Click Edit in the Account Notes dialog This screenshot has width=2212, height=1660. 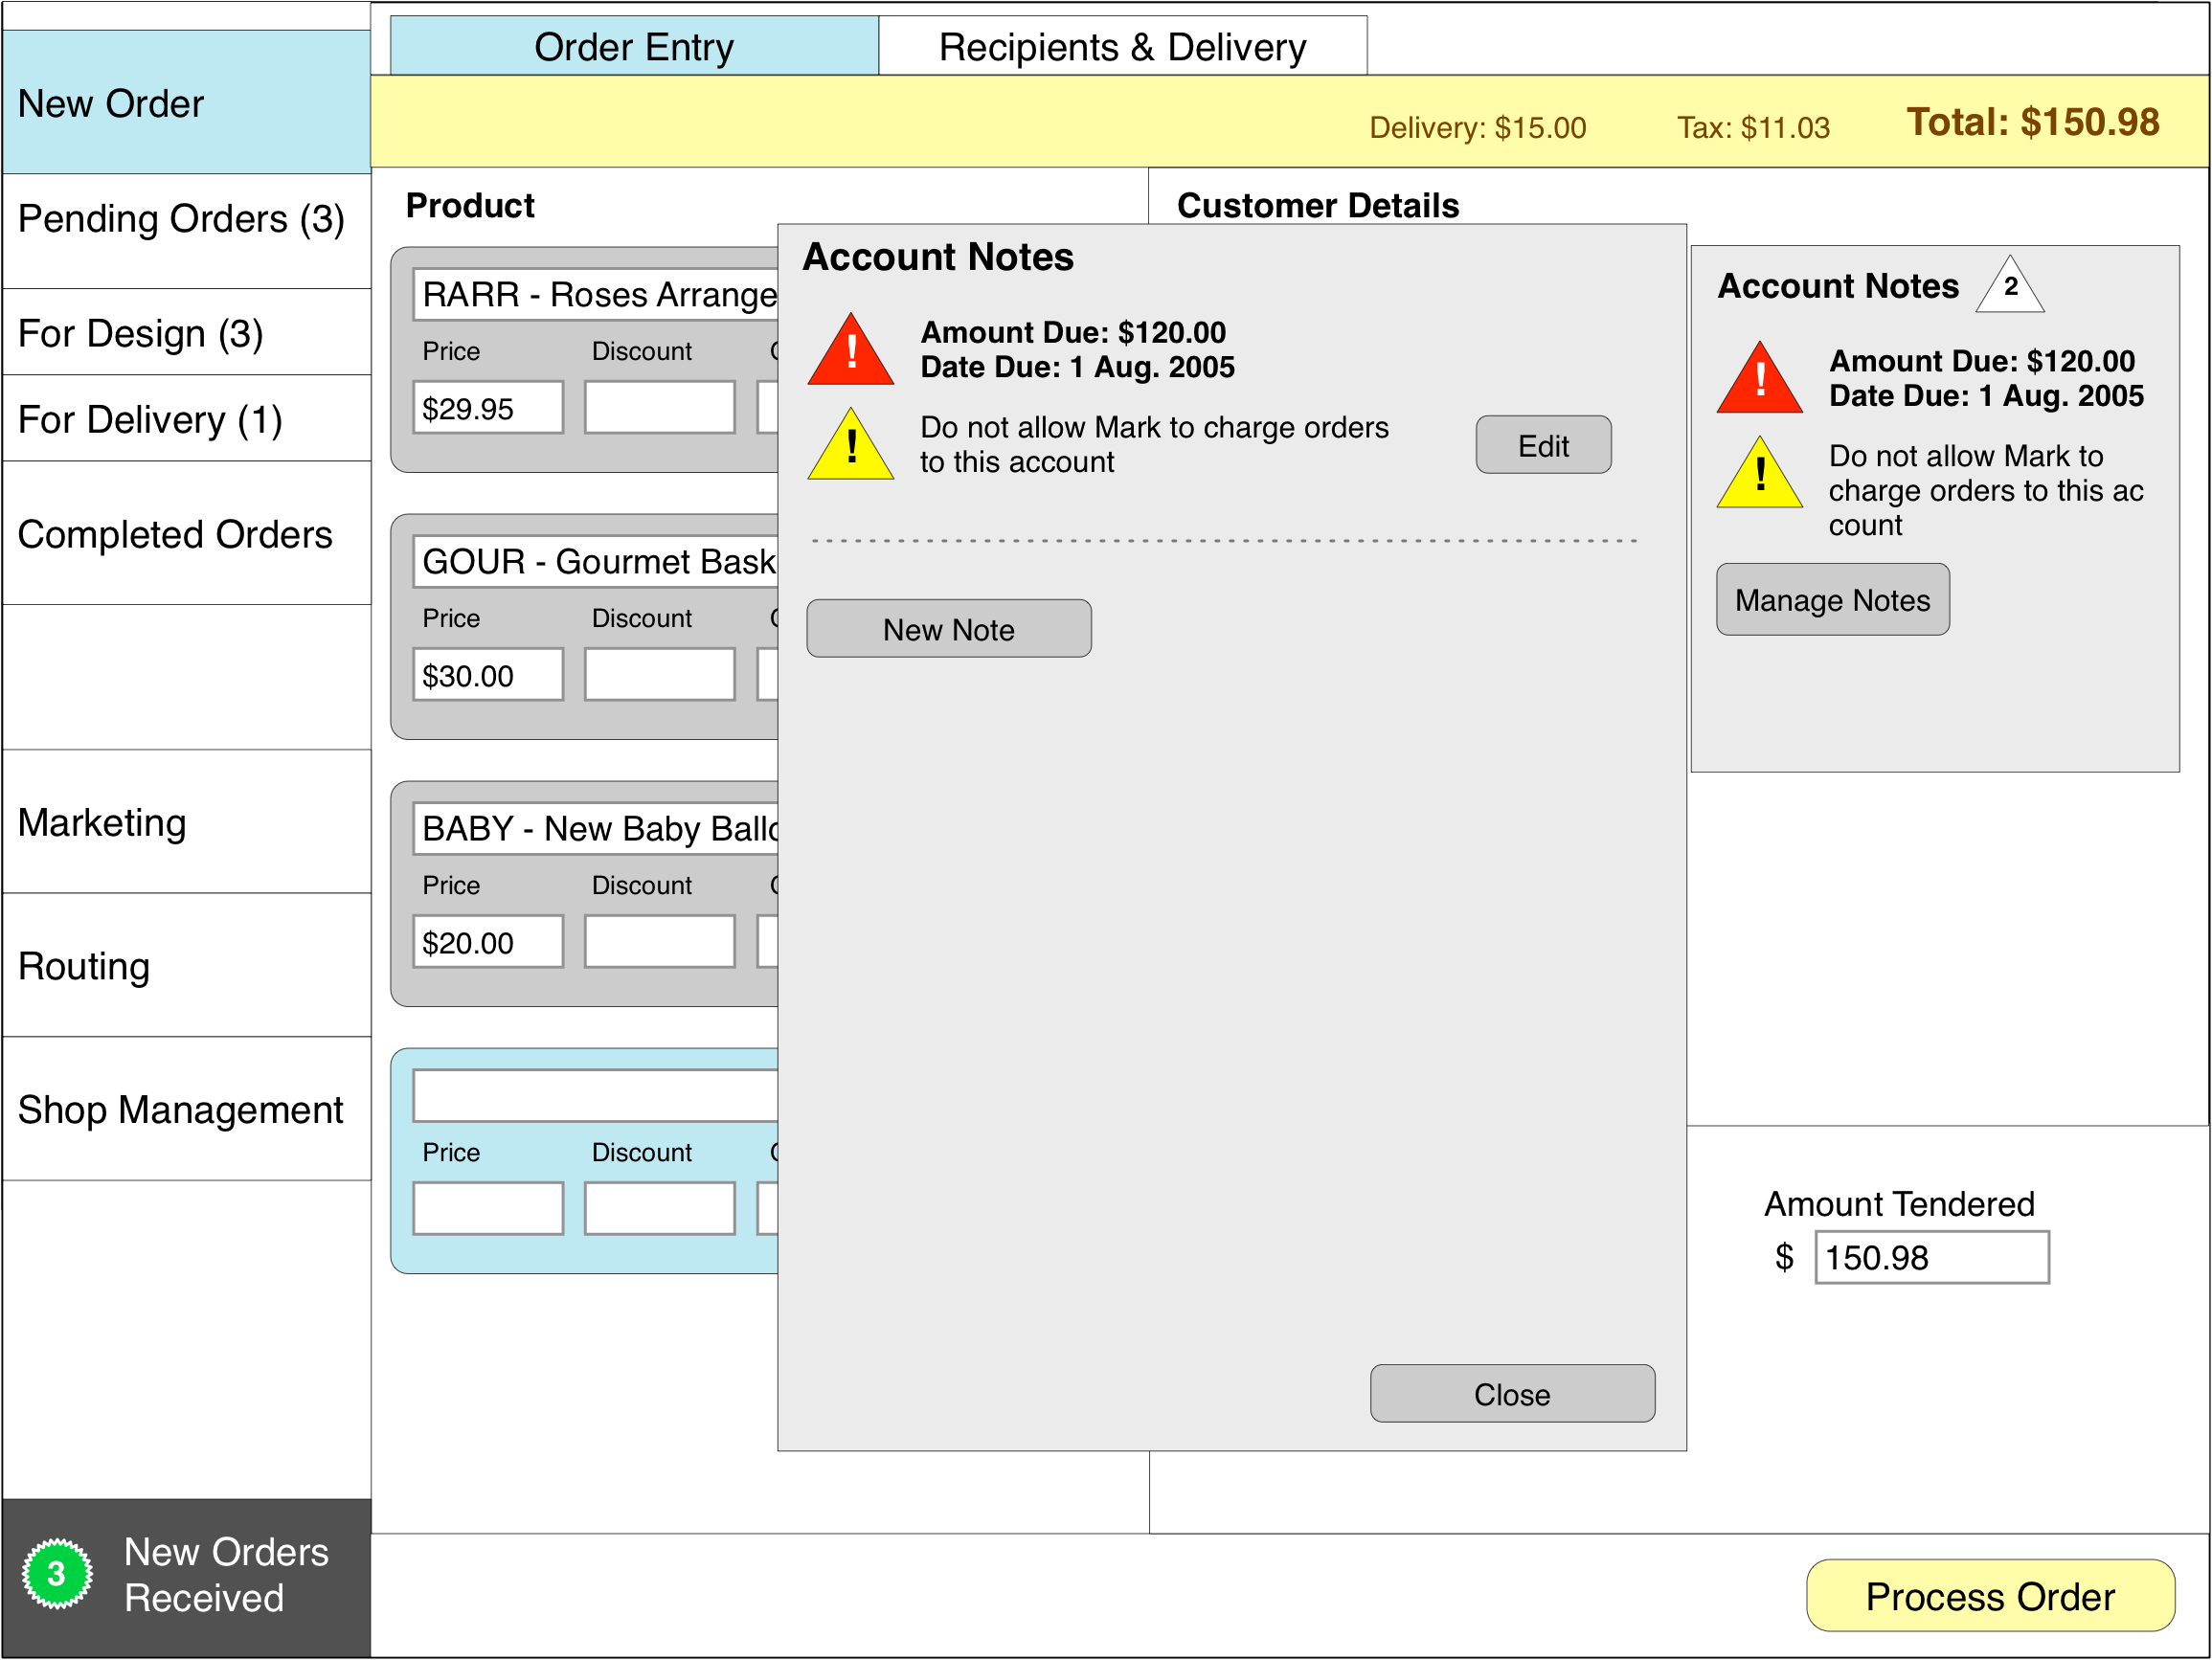coord(1542,445)
